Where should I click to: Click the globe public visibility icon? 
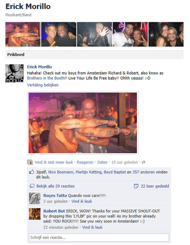click(x=143, y=162)
